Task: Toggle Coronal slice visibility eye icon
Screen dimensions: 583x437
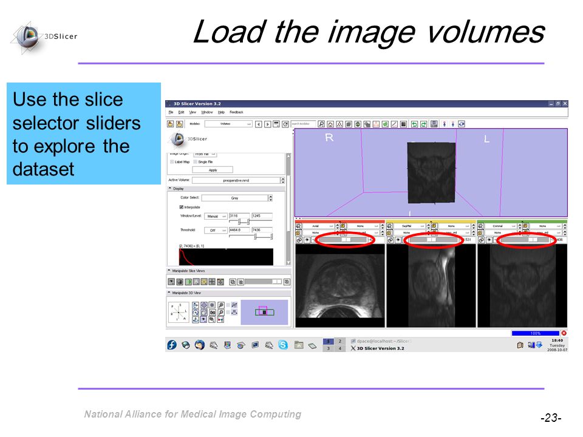Action: [489, 240]
